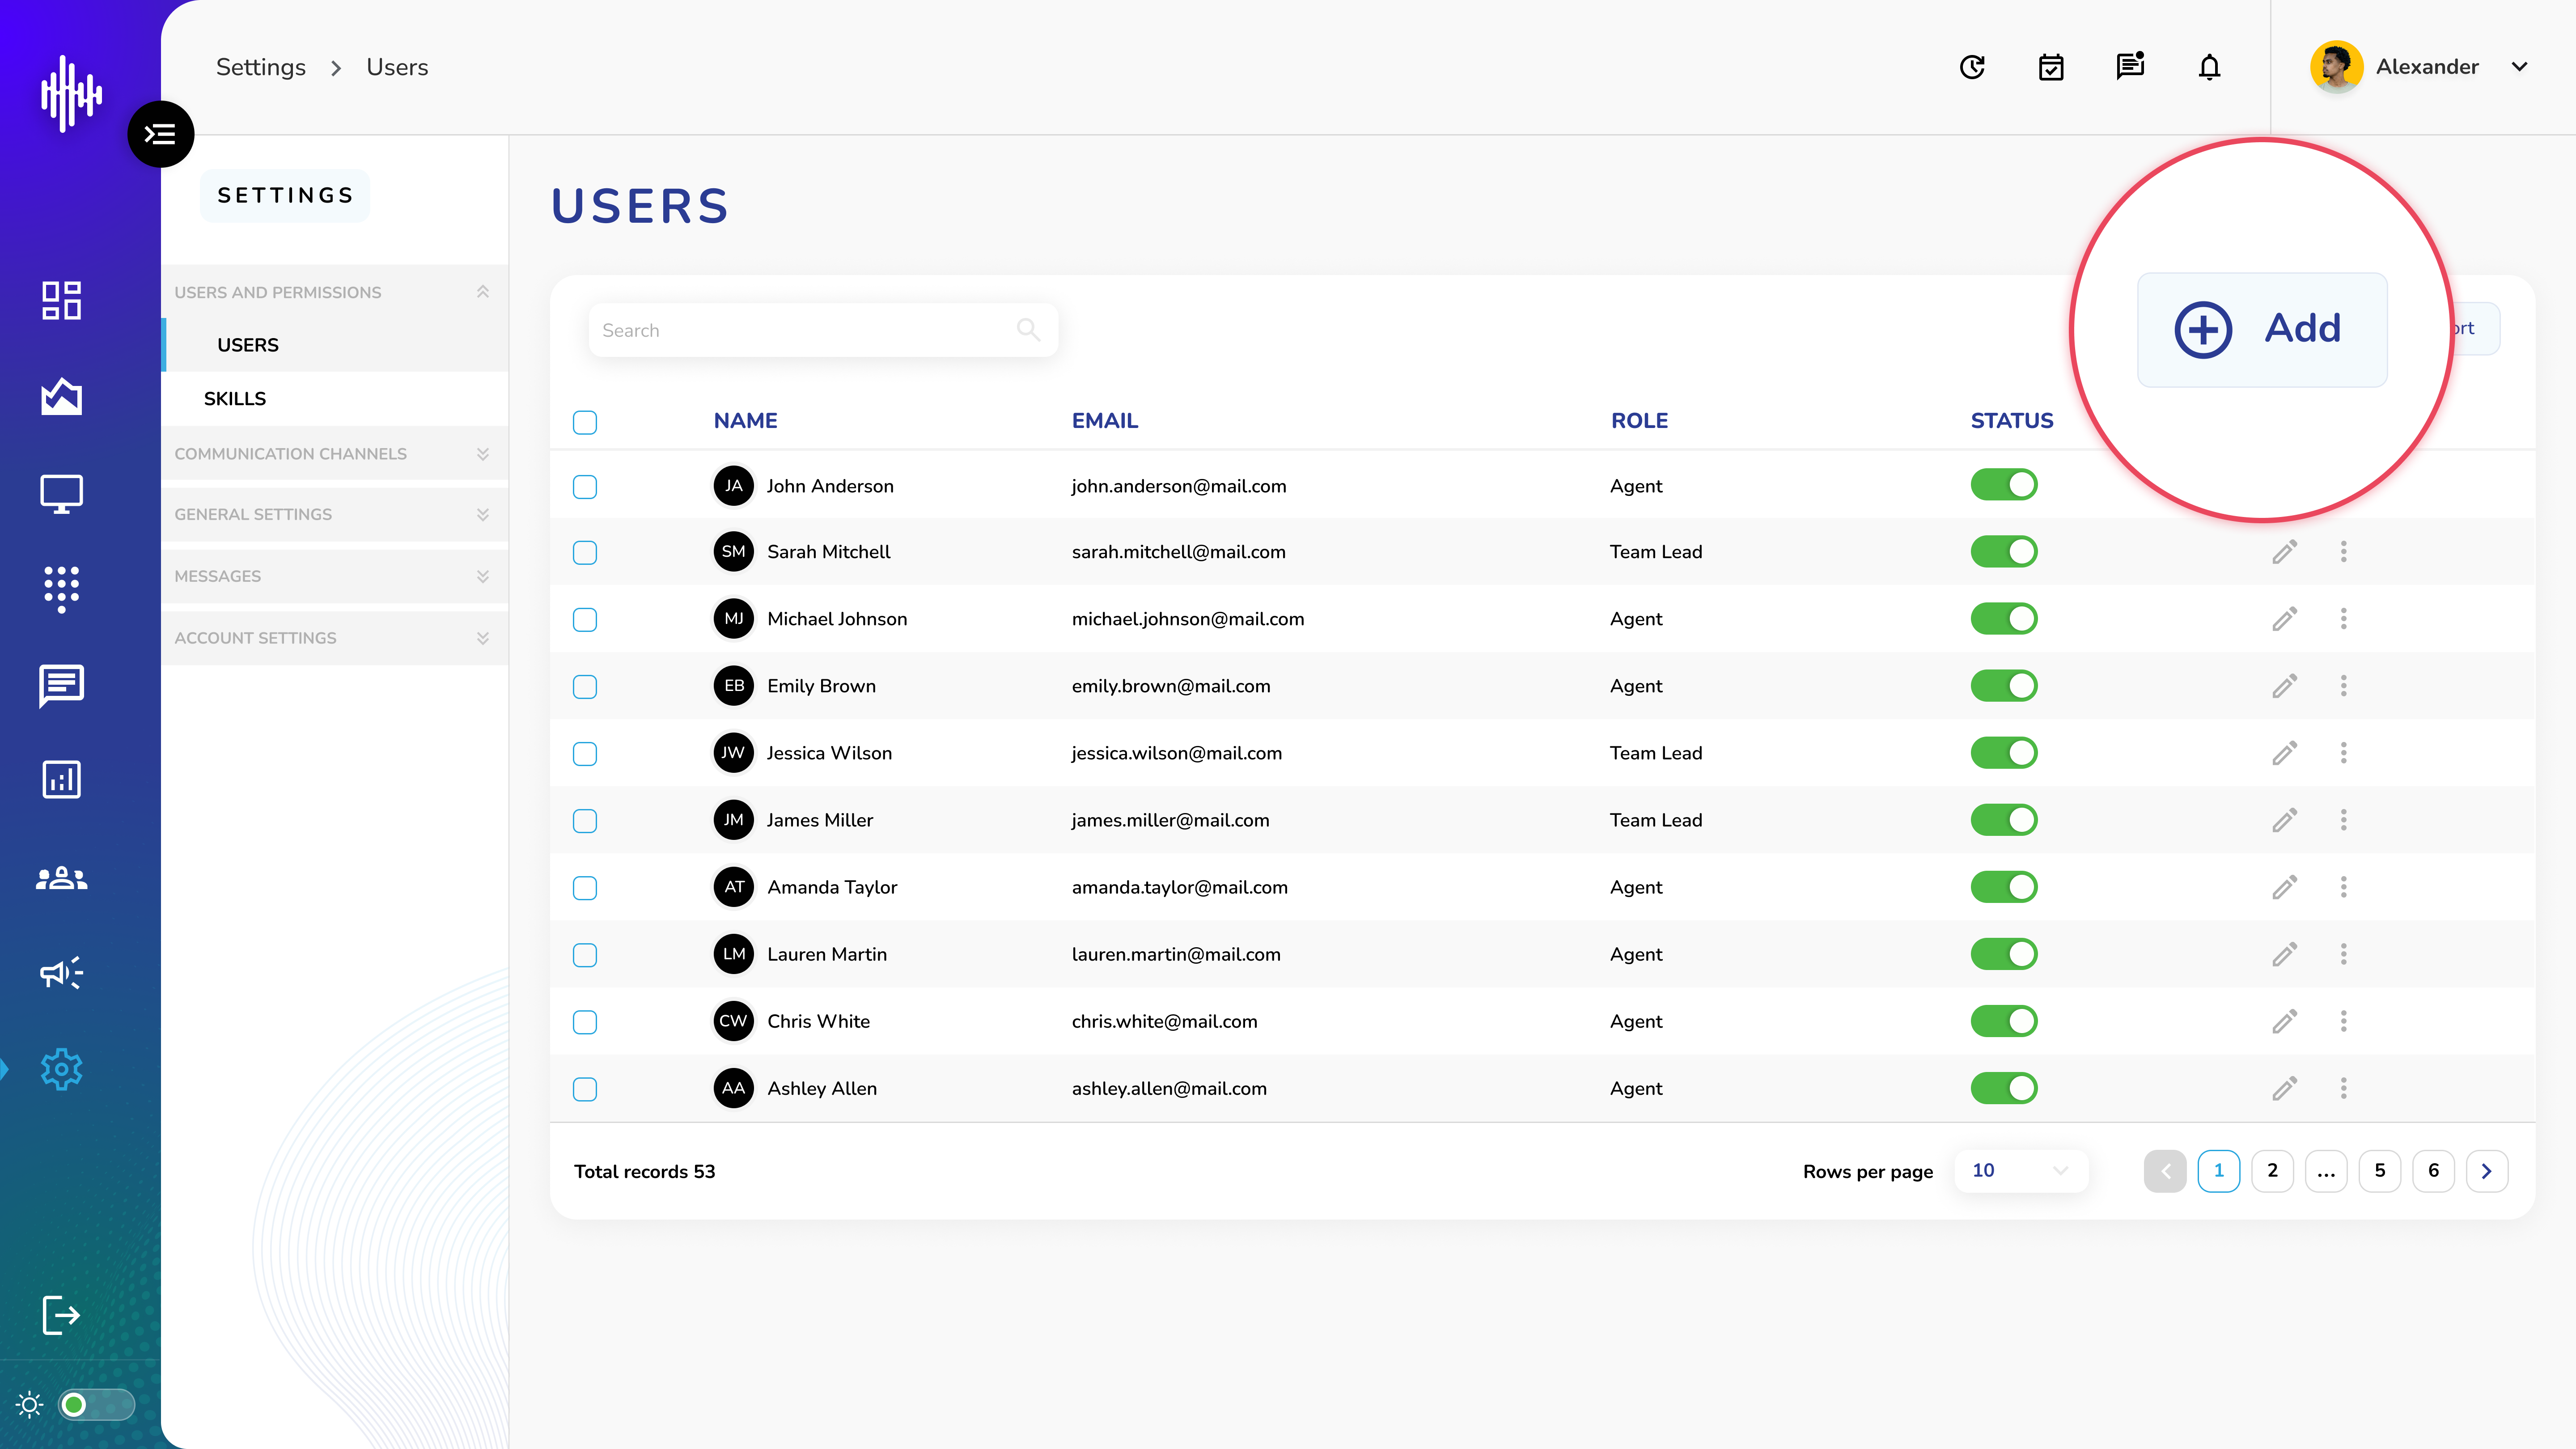Go to page 2
The width and height of the screenshot is (2576, 1449).
[2272, 1171]
